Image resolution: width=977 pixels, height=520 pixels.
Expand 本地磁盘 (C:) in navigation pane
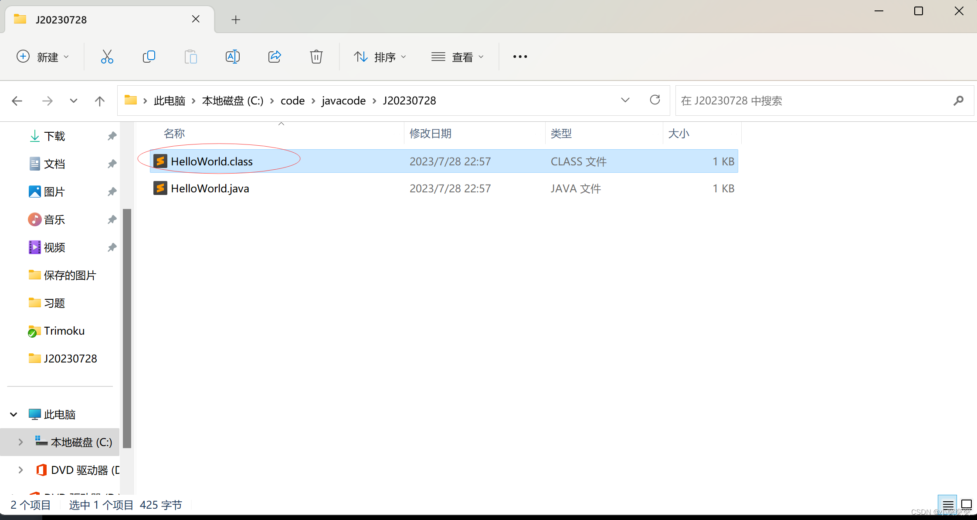(20, 442)
